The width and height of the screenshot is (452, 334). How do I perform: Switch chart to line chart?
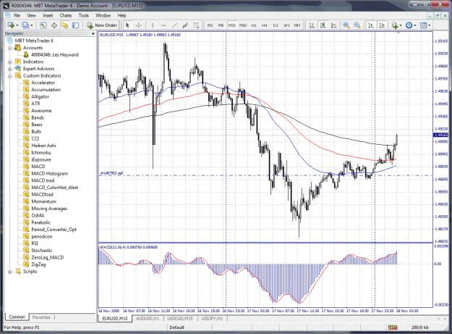(333, 25)
